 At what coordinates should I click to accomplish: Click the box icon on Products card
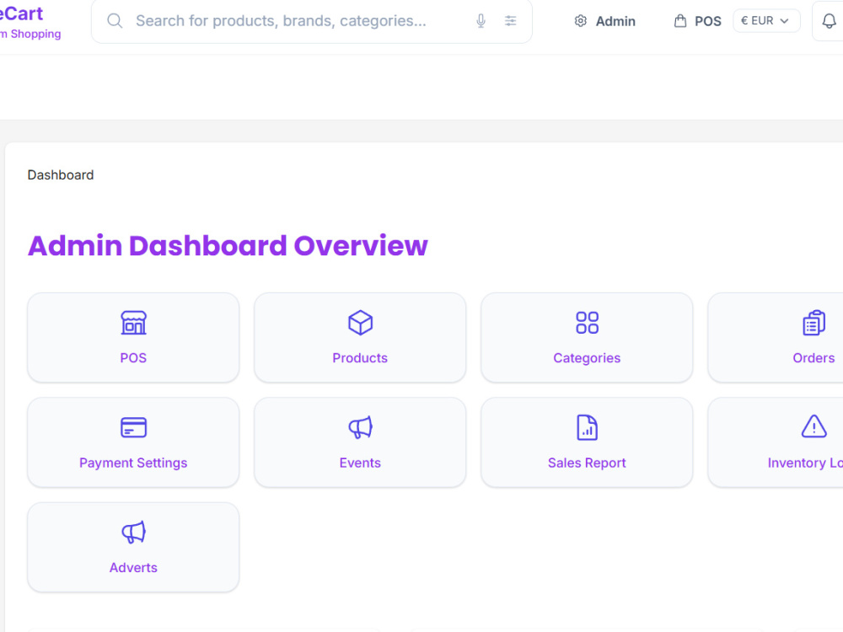(360, 323)
